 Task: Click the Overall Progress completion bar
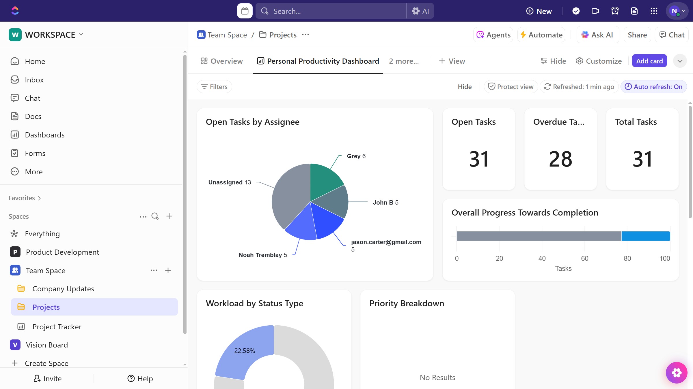[563, 236]
